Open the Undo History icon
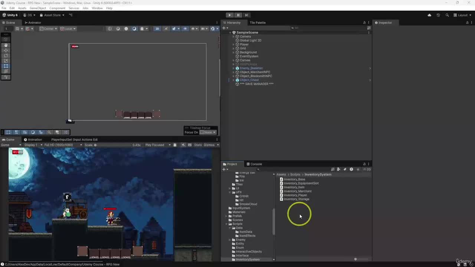Viewport: 475px width, 267px height. click(438, 15)
